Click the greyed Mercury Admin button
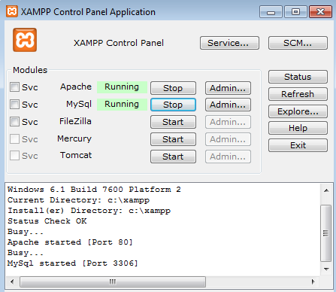This screenshot has height=292, width=336. [228, 139]
